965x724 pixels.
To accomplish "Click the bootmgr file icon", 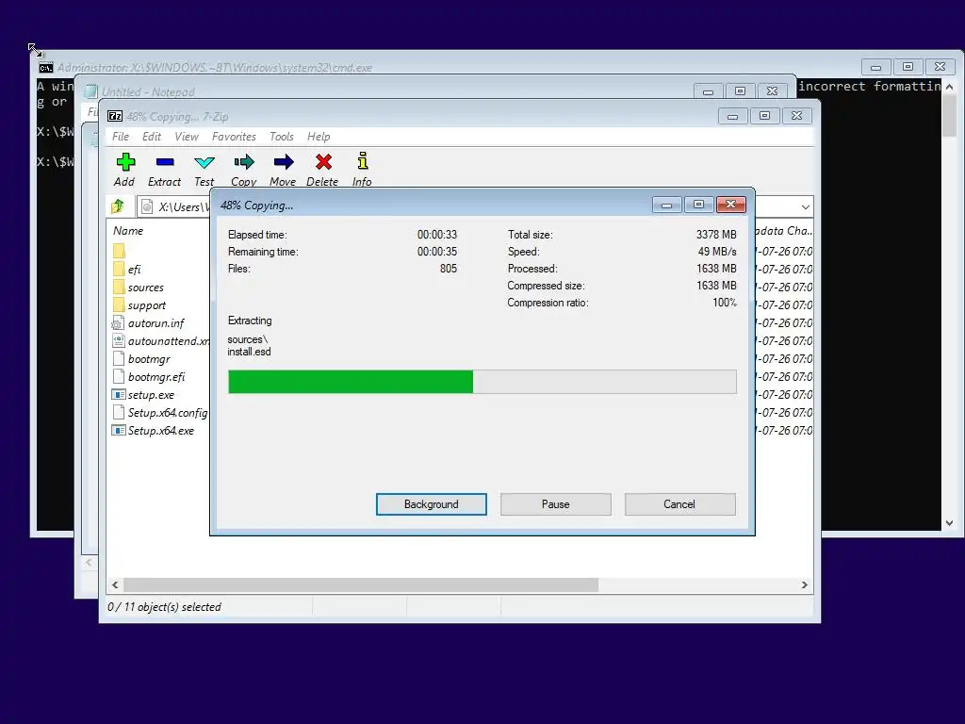I will (119, 358).
